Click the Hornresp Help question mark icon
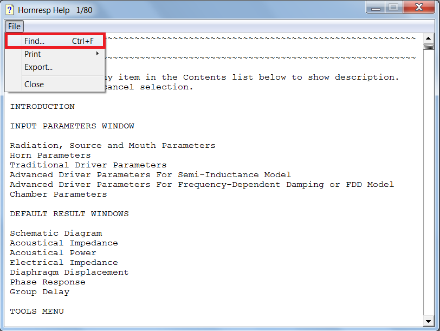 (x=10, y=10)
